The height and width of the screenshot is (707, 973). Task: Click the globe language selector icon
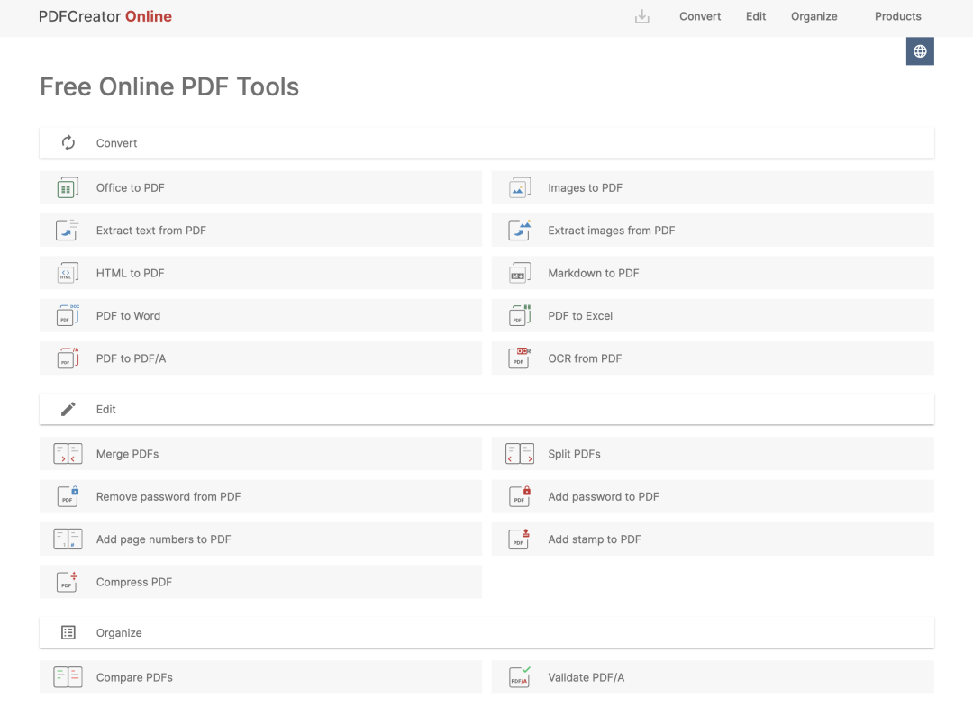point(920,51)
